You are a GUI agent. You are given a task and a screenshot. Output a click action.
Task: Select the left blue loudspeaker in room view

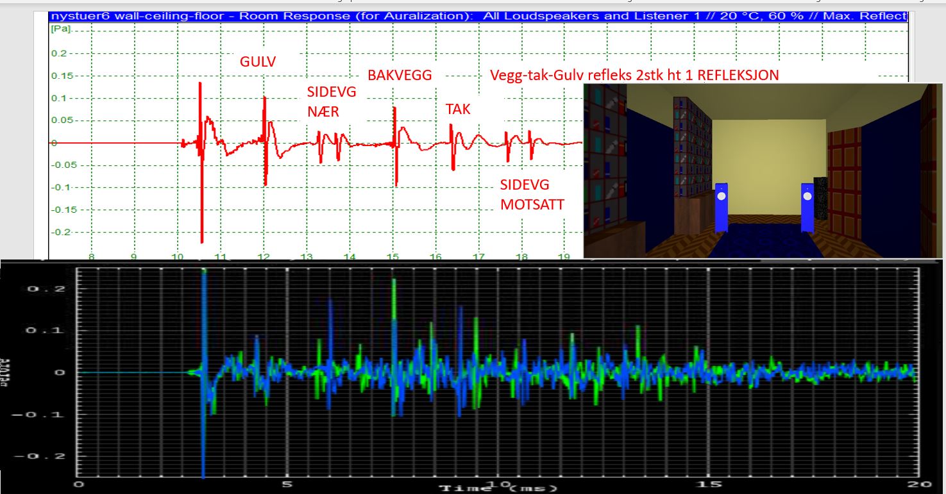coord(722,207)
